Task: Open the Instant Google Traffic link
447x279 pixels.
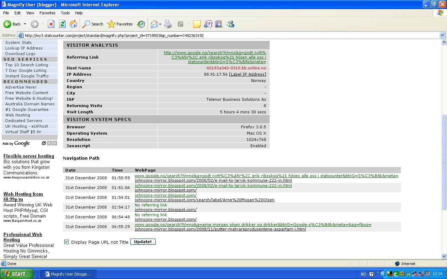Action: [x=27, y=76]
